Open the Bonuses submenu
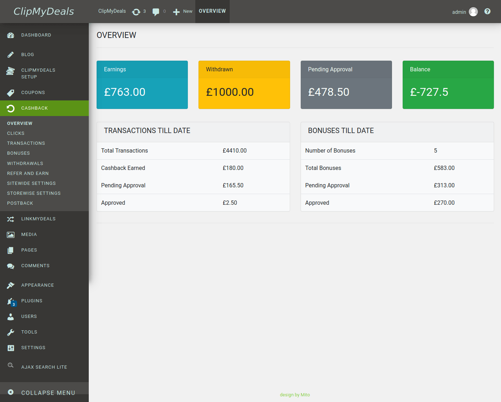 point(18,153)
